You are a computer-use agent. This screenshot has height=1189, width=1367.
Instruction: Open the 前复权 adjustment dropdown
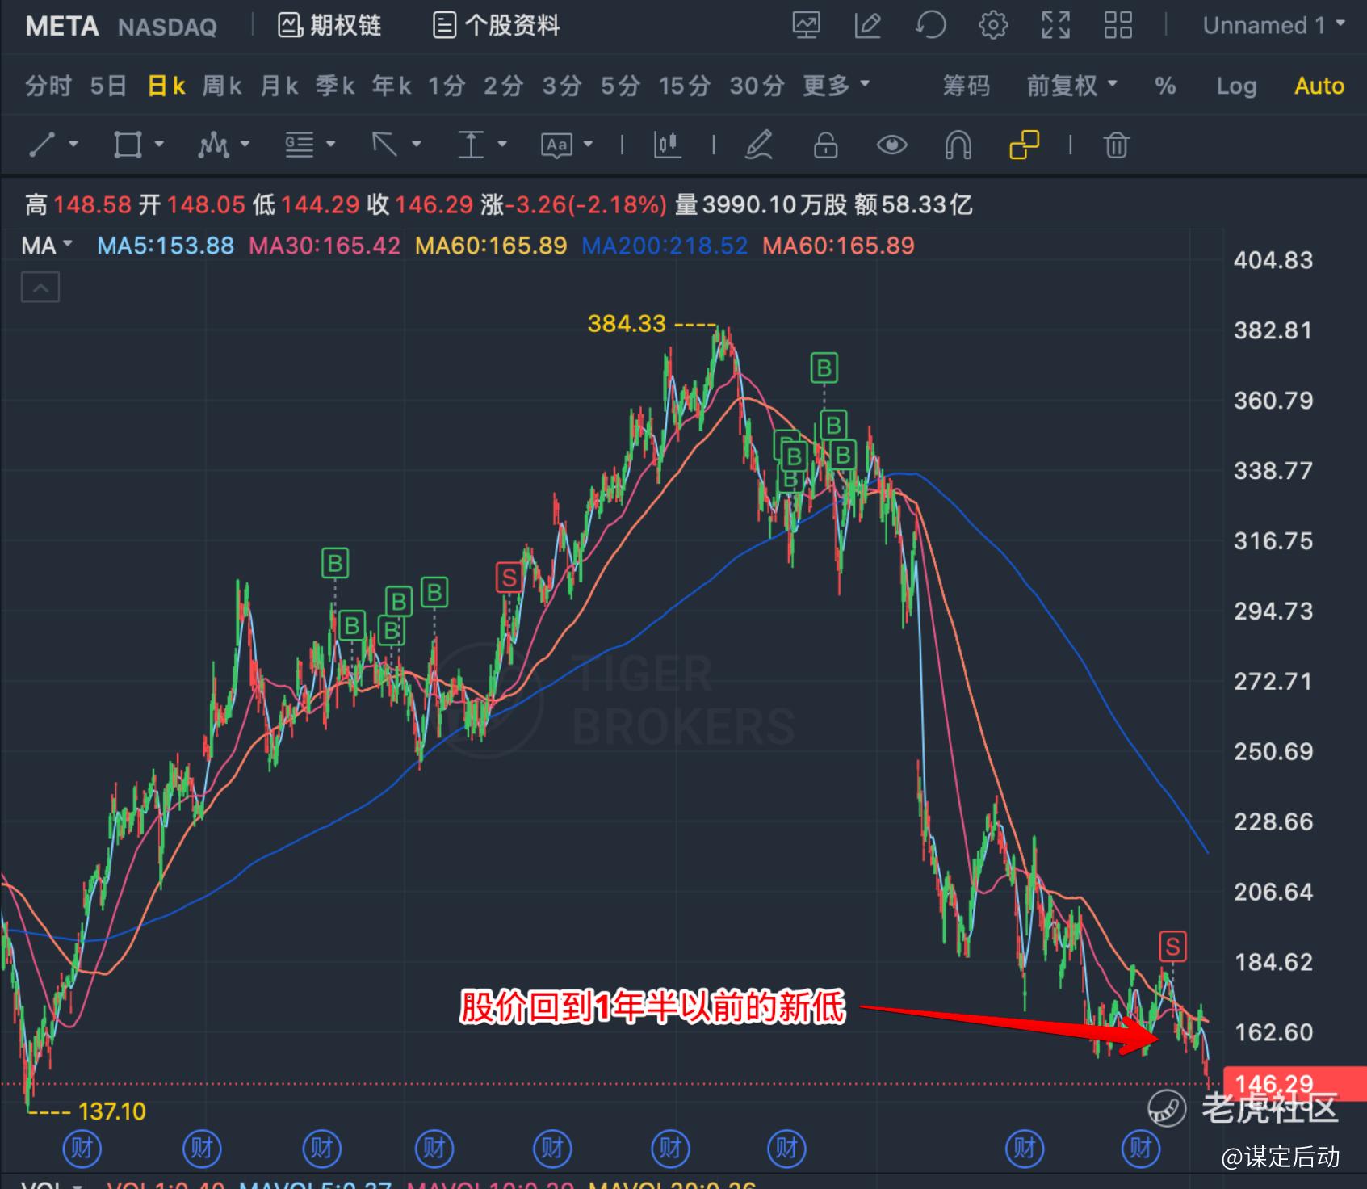coord(1071,85)
